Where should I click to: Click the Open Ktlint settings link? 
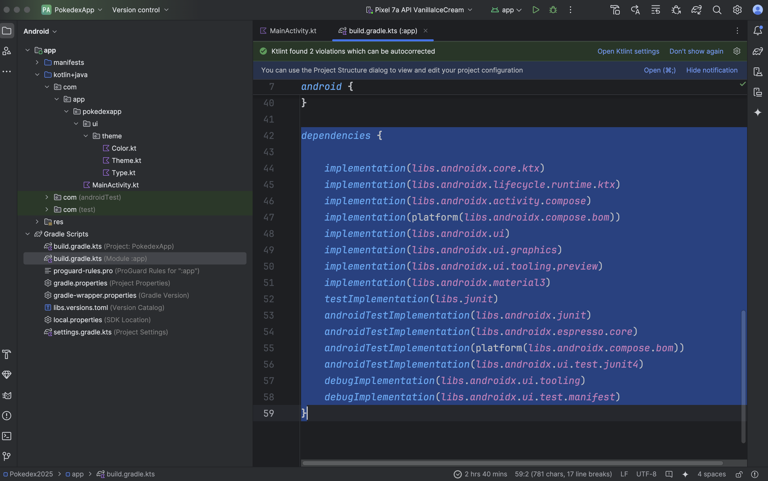(x=628, y=51)
